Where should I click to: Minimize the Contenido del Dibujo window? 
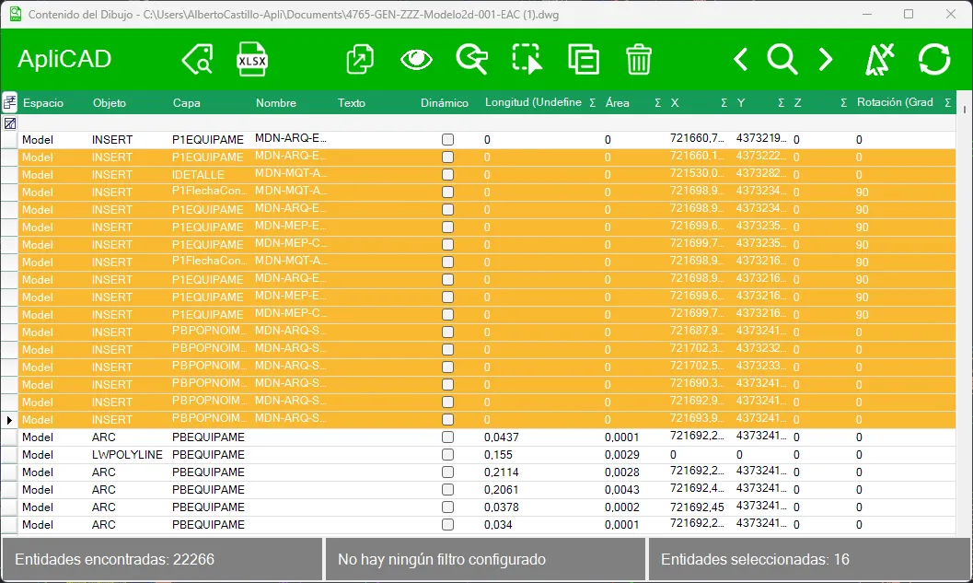point(867,14)
